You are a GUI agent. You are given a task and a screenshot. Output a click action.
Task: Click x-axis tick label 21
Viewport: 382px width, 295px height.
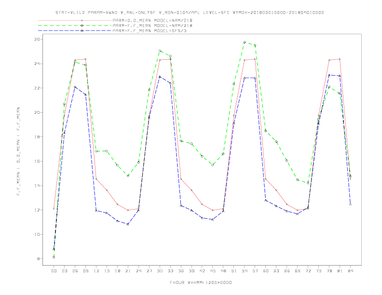point(128,271)
